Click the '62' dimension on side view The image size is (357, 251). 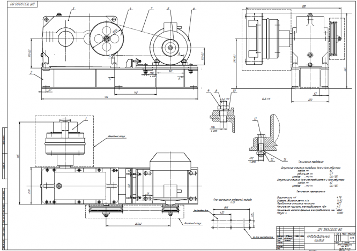[315, 93]
